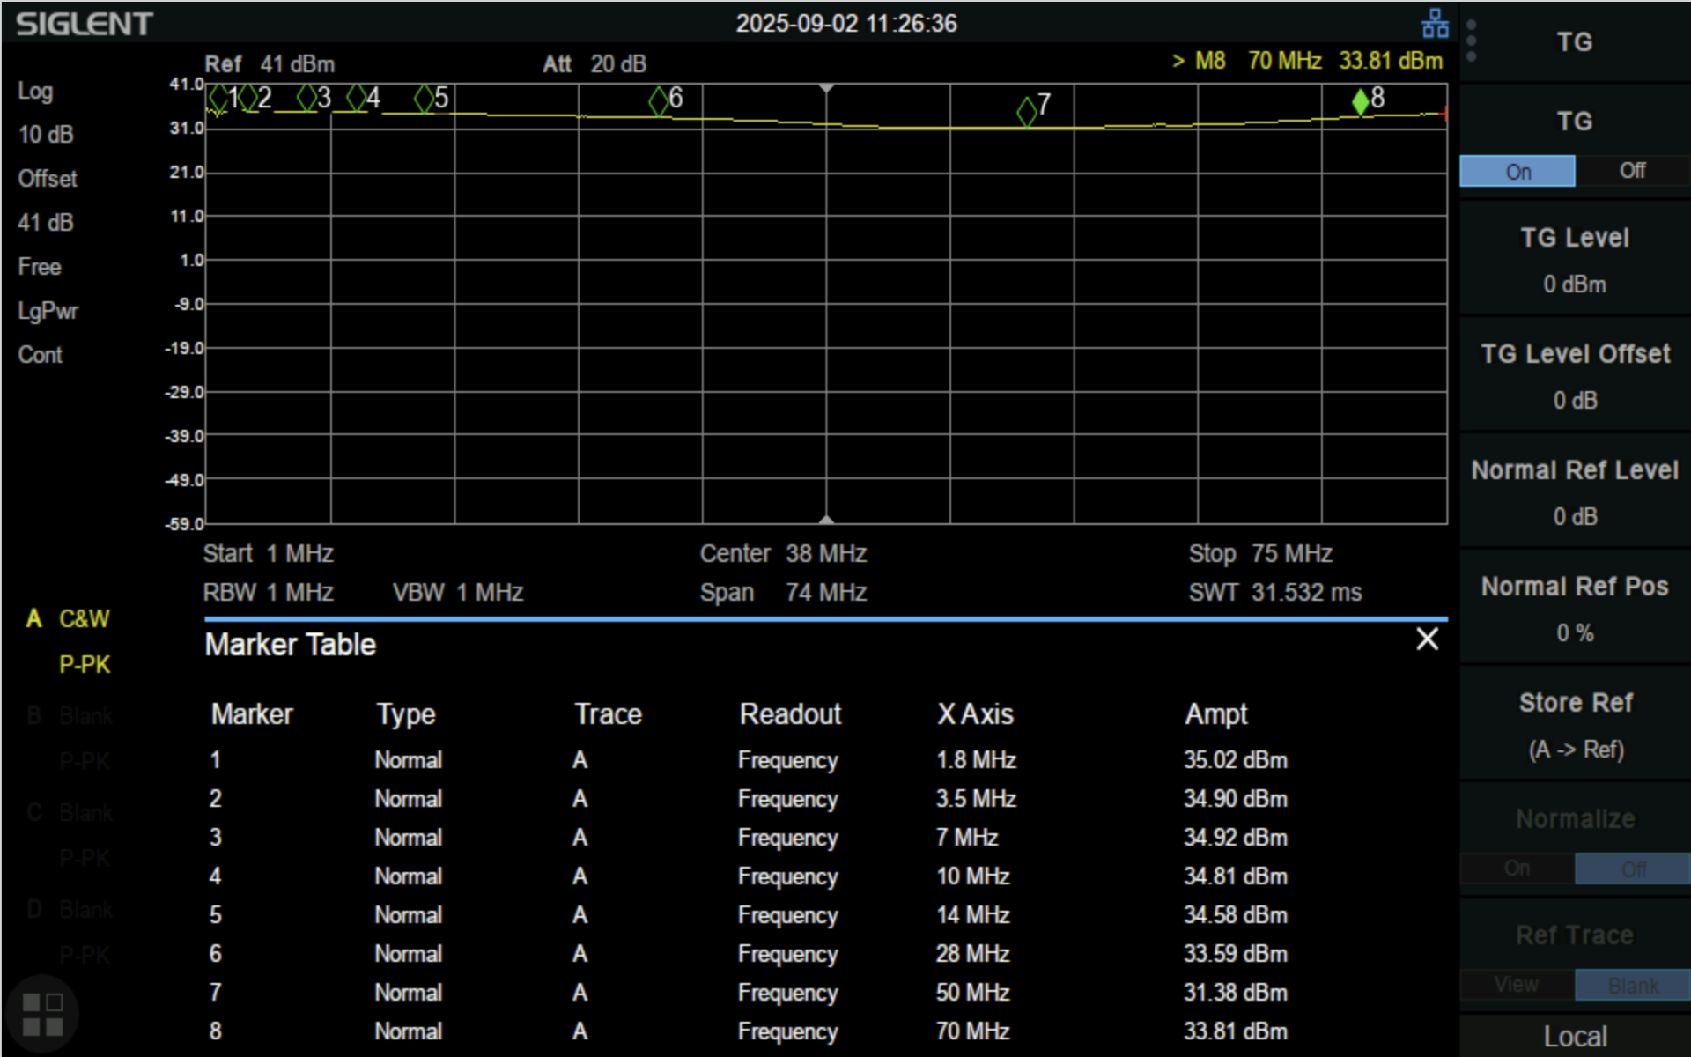
Task: Click marker 5 diamond on trace
Action: [x=424, y=98]
